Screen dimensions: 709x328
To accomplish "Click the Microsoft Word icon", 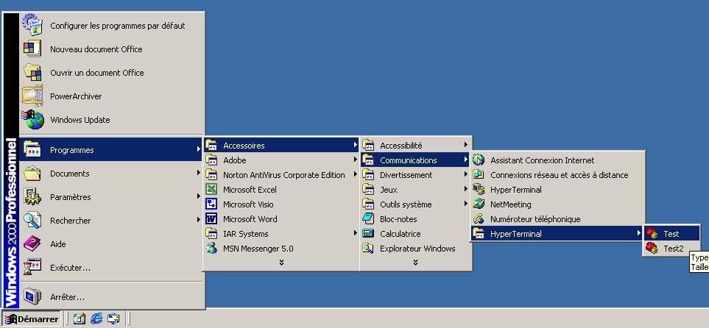I will 211,219.
